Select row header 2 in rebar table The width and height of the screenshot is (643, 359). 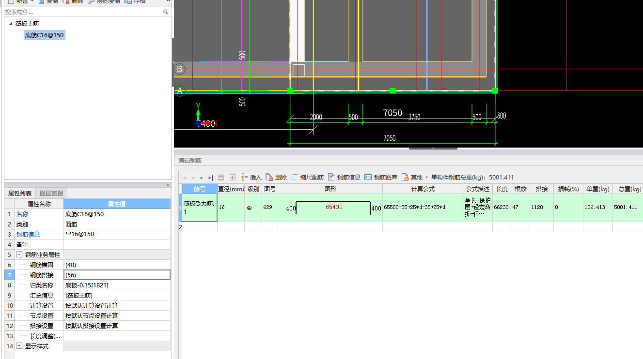click(180, 226)
